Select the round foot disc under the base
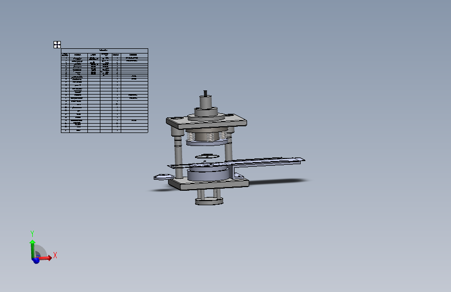451x292 pixels. coord(209,201)
